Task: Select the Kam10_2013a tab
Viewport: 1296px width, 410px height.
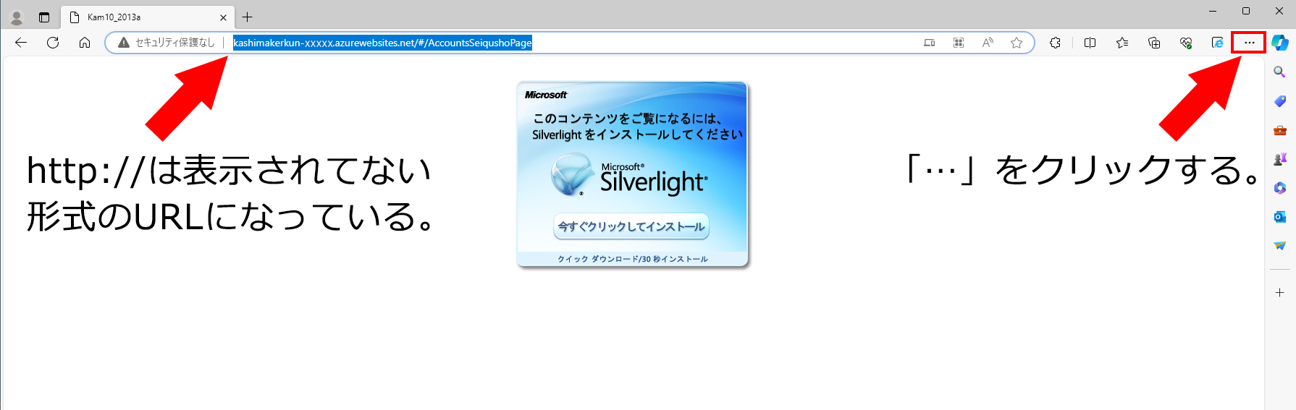Action: [148, 17]
